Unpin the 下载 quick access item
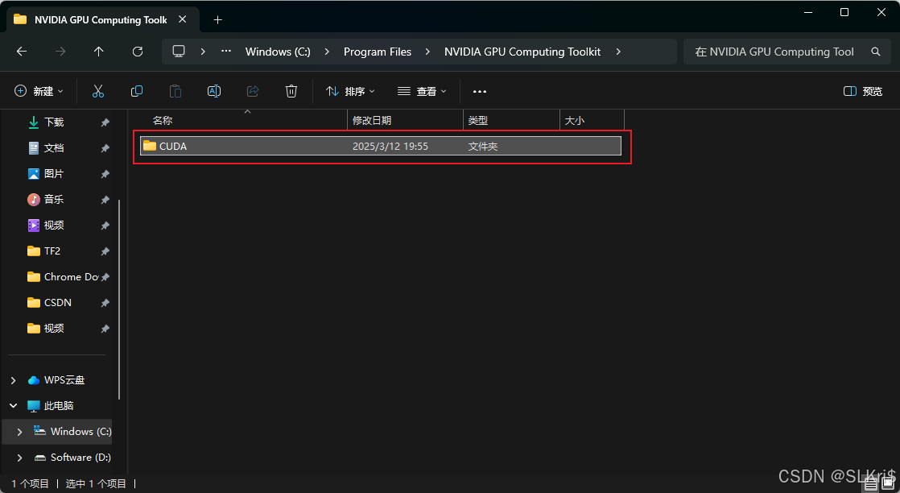 (105, 122)
